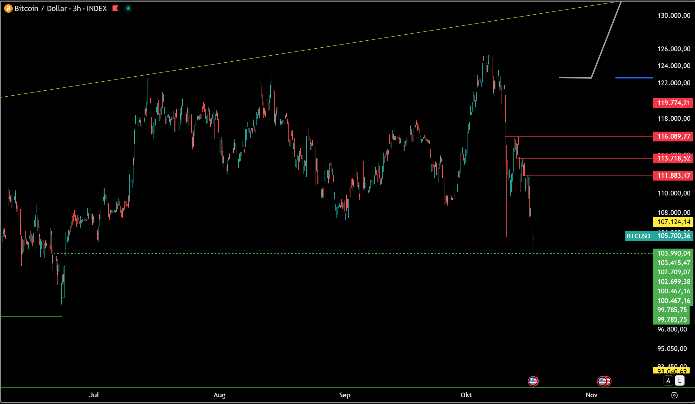Select the green 103.990,04 price label
This screenshot has width=695, height=404.
click(673, 253)
